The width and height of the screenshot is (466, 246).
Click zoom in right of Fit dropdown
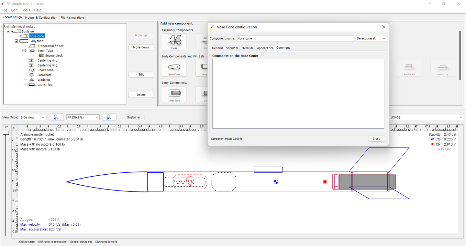coord(109,117)
